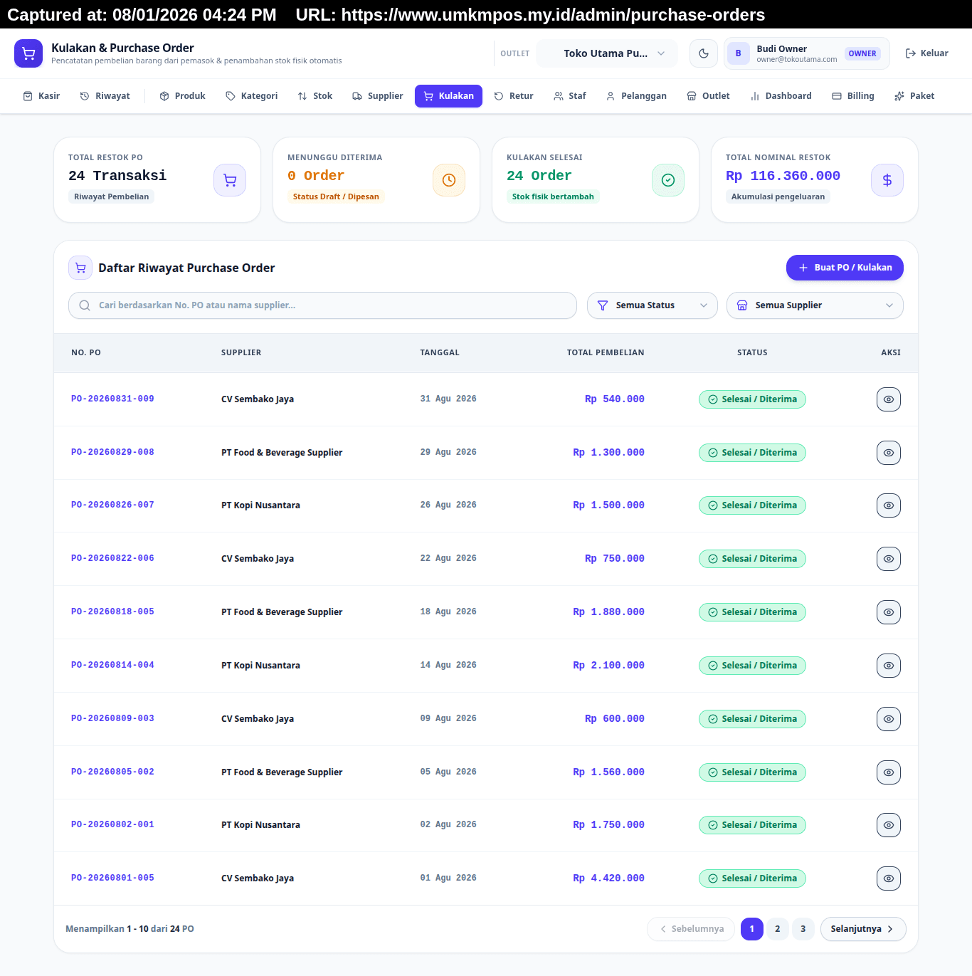Open the Supplier tab
This screenshot has height=976, width=972.
378,96
